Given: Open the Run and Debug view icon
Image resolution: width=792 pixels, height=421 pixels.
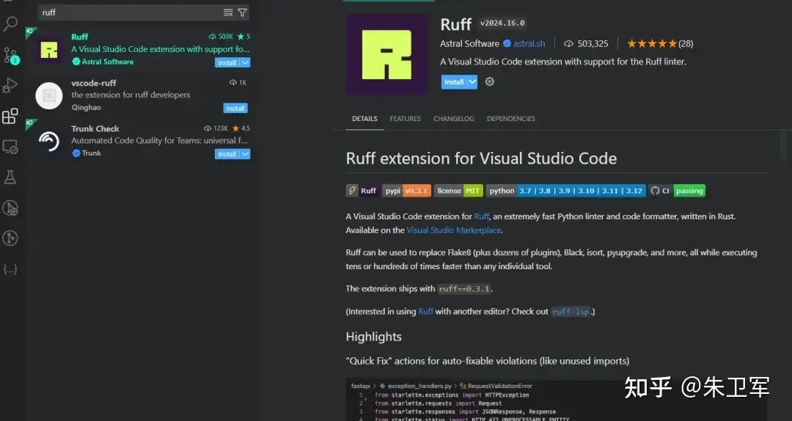Looking at the screenshot, I should click(10, 85).
